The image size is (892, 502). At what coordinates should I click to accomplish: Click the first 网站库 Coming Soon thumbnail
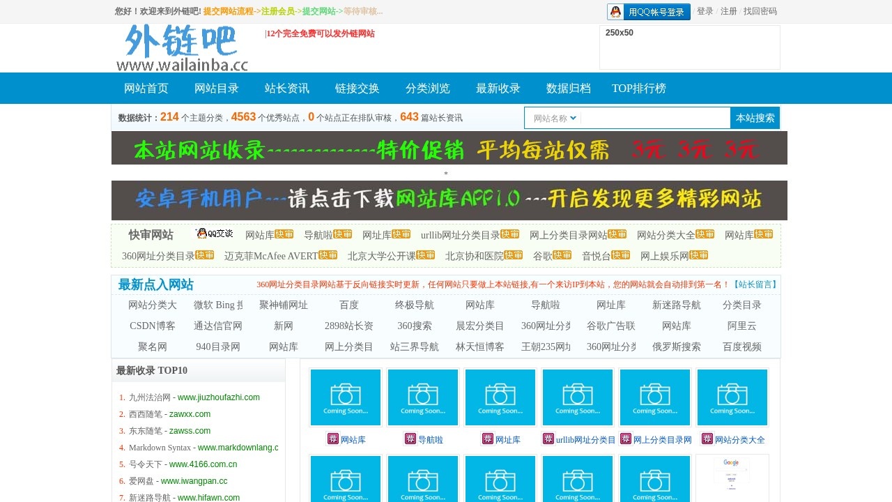pos(346,397)
